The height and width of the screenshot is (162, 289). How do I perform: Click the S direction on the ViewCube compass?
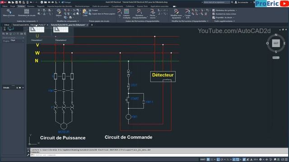tap(276, 52)
